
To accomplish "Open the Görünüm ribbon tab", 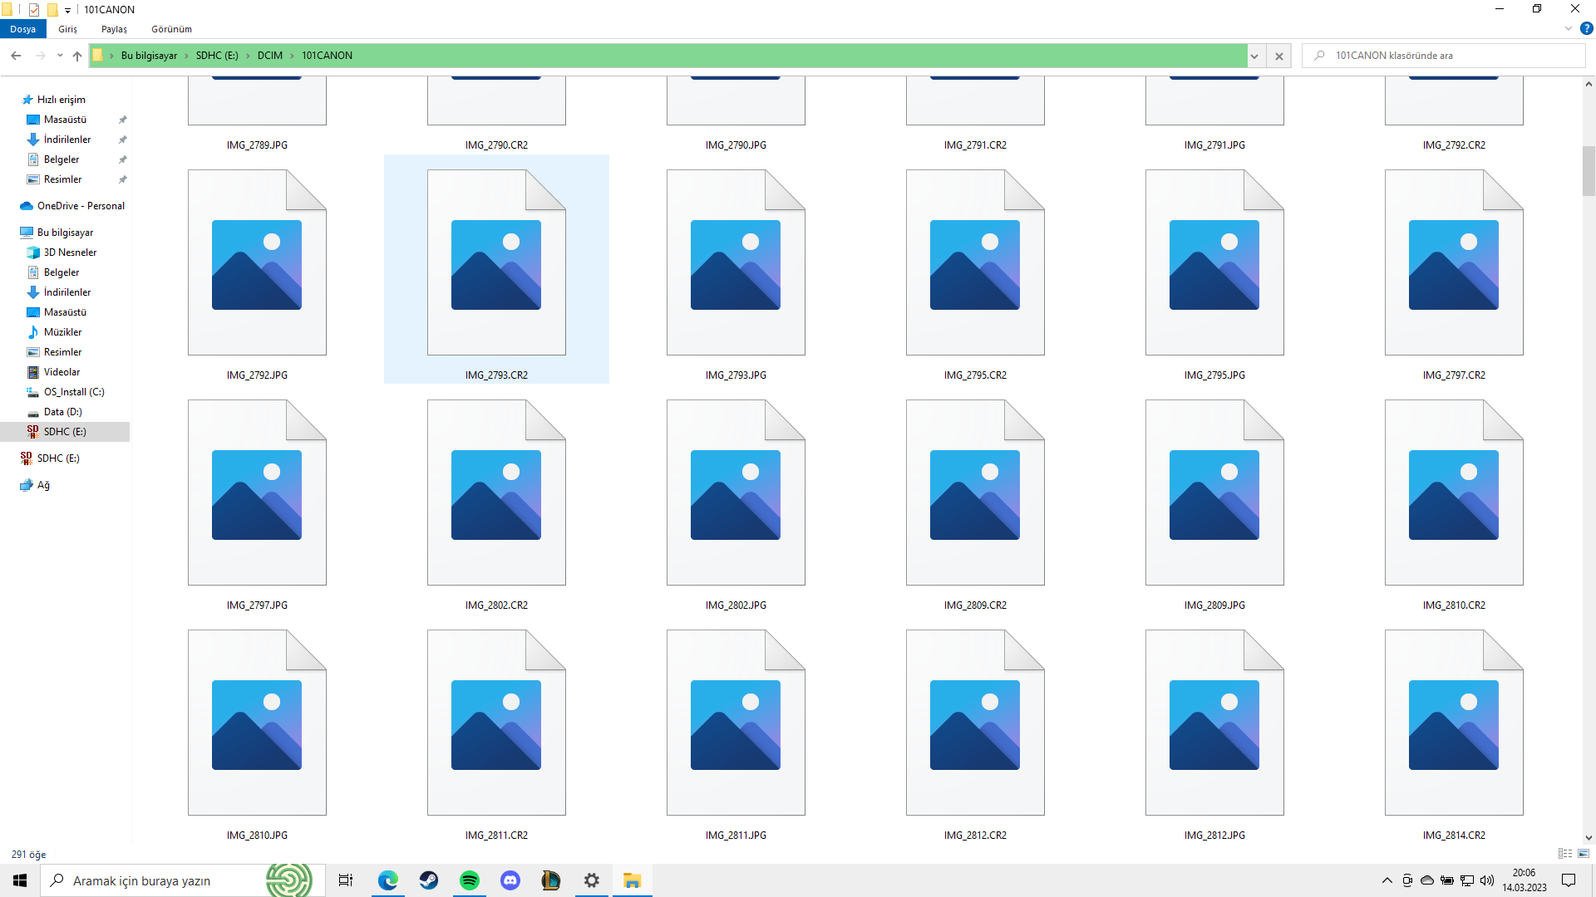I will click(x=171, y=29).
